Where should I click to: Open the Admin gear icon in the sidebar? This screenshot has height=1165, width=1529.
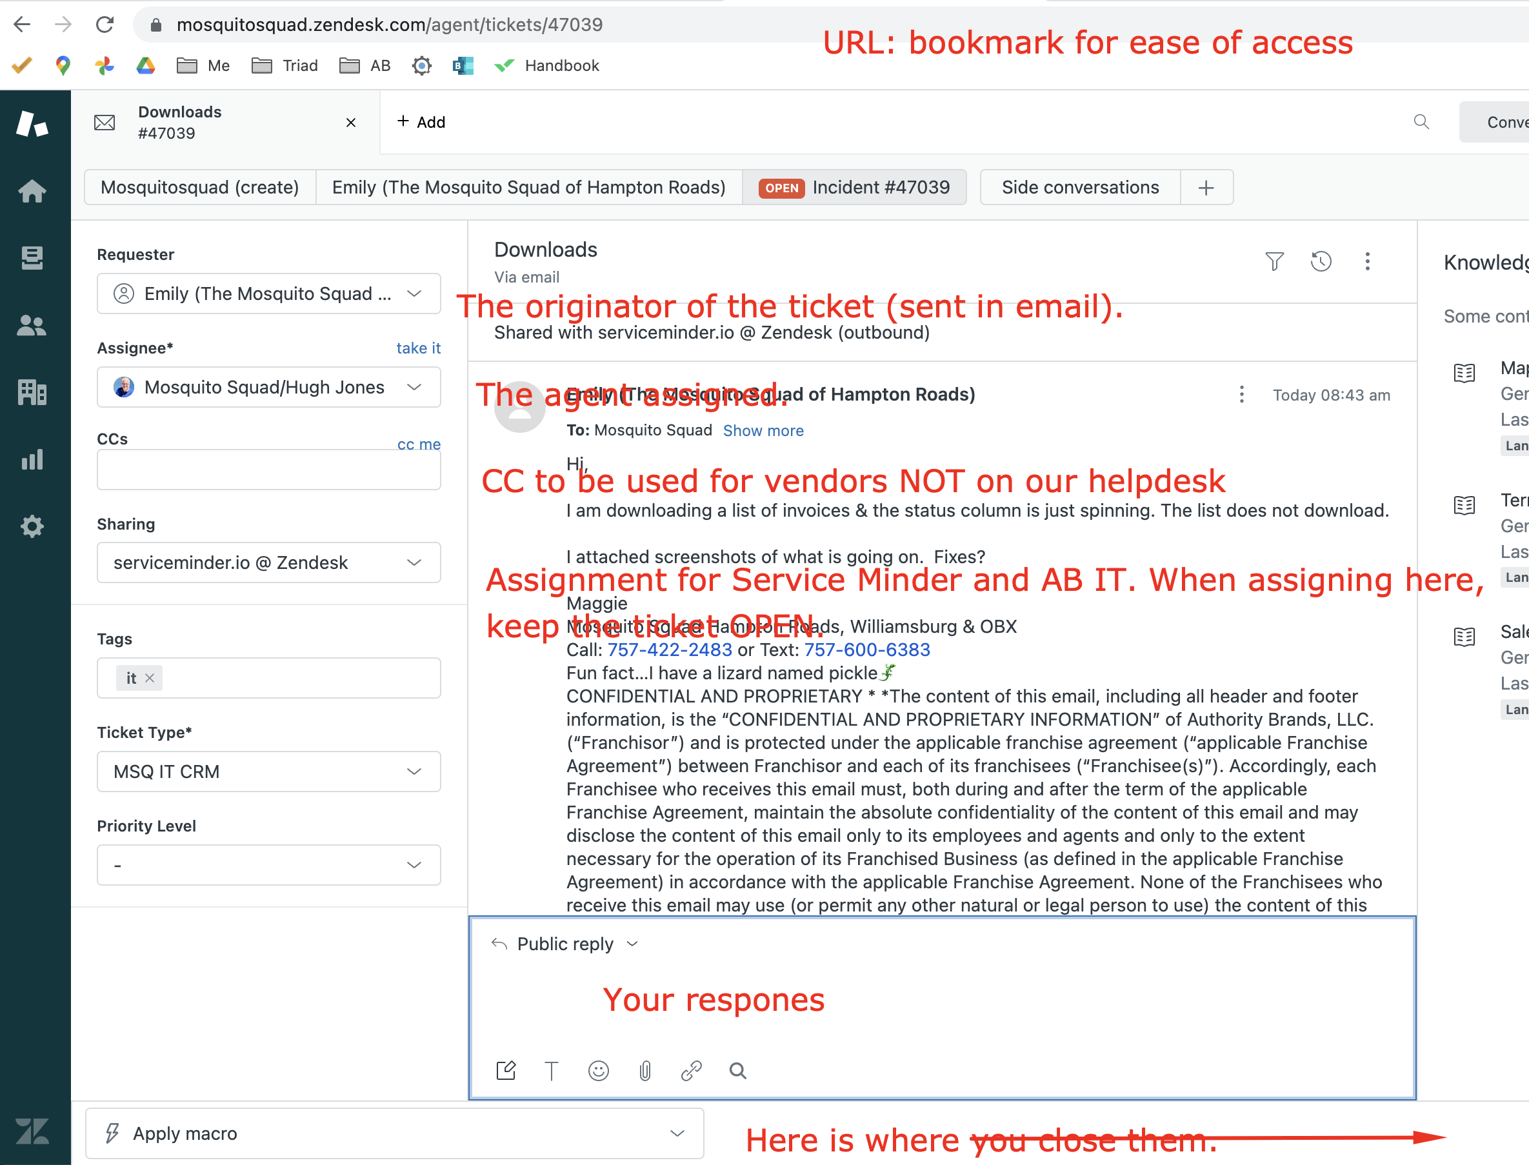pyautogui.click(x=32, y=526)
